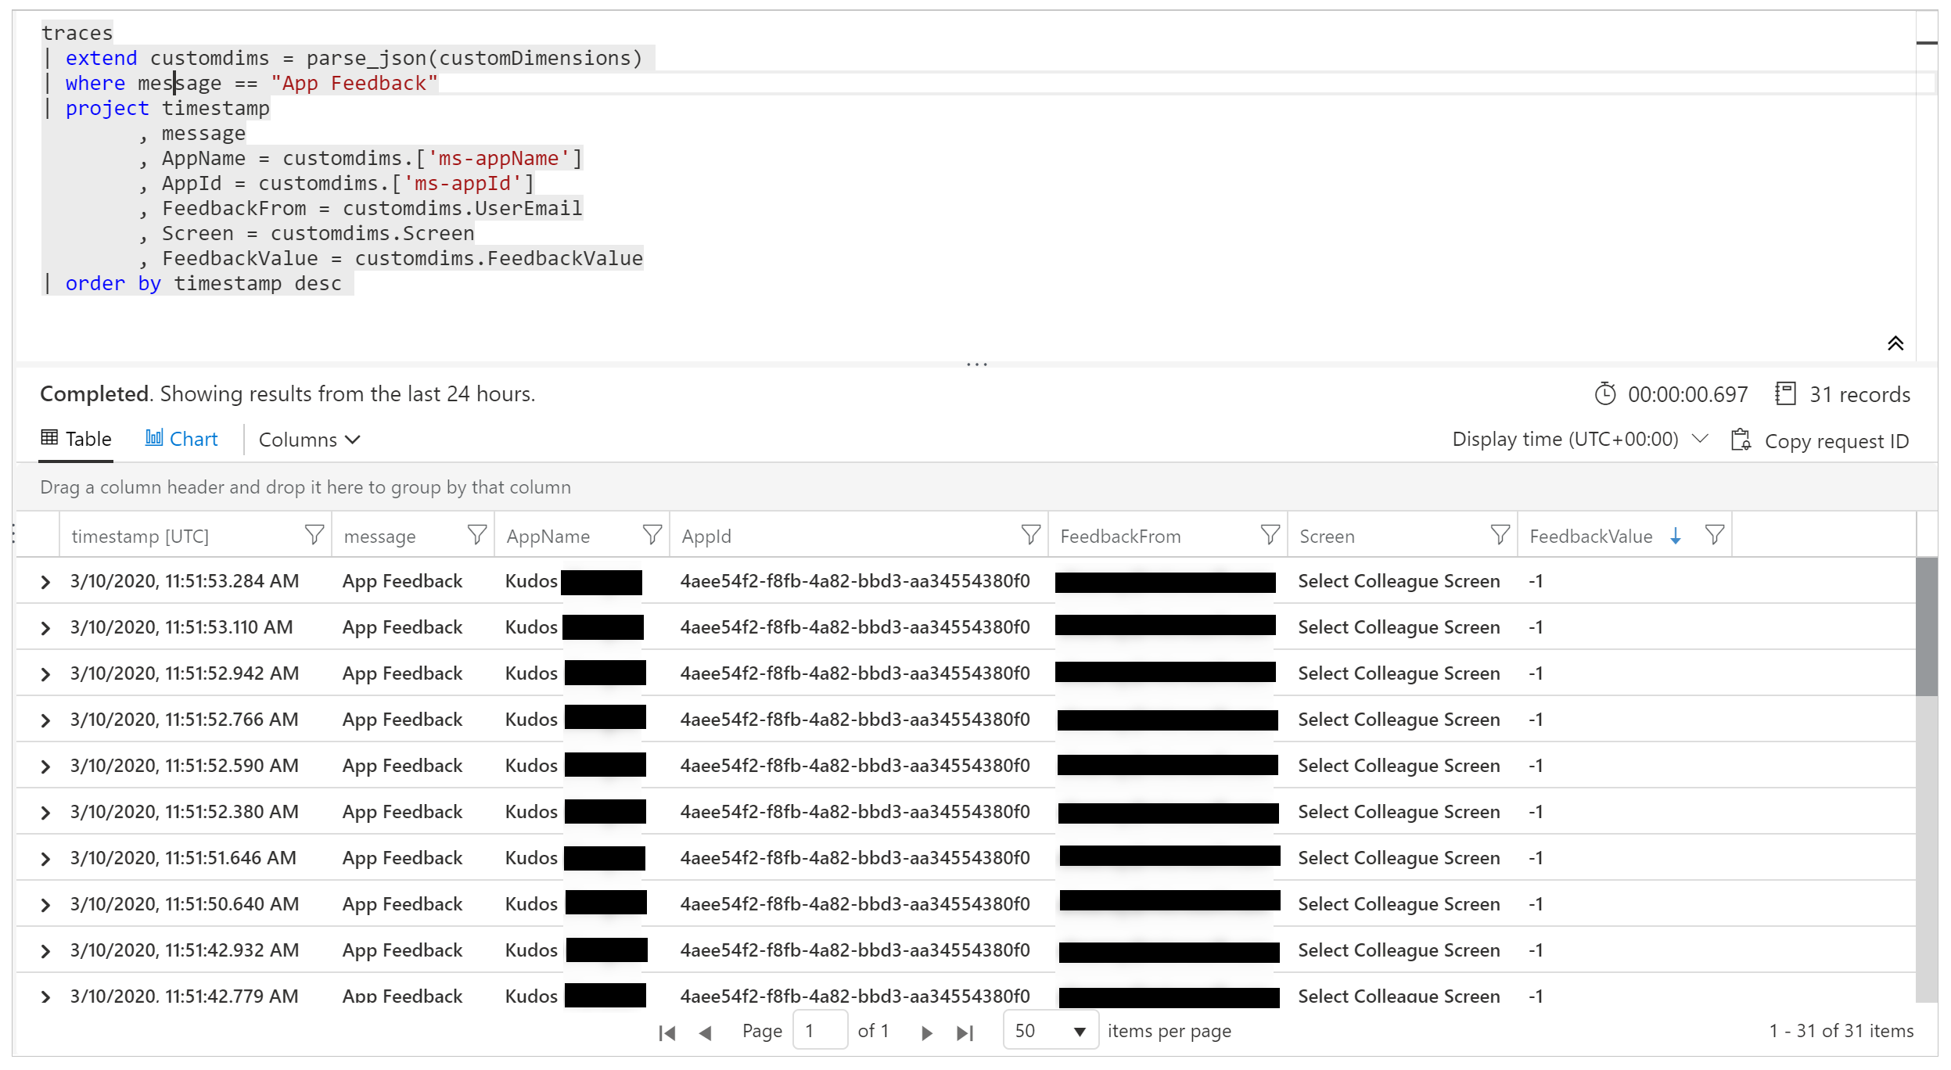Expand the first row result entry
The image size is (1951, 1070).
(x=45, y=581)
